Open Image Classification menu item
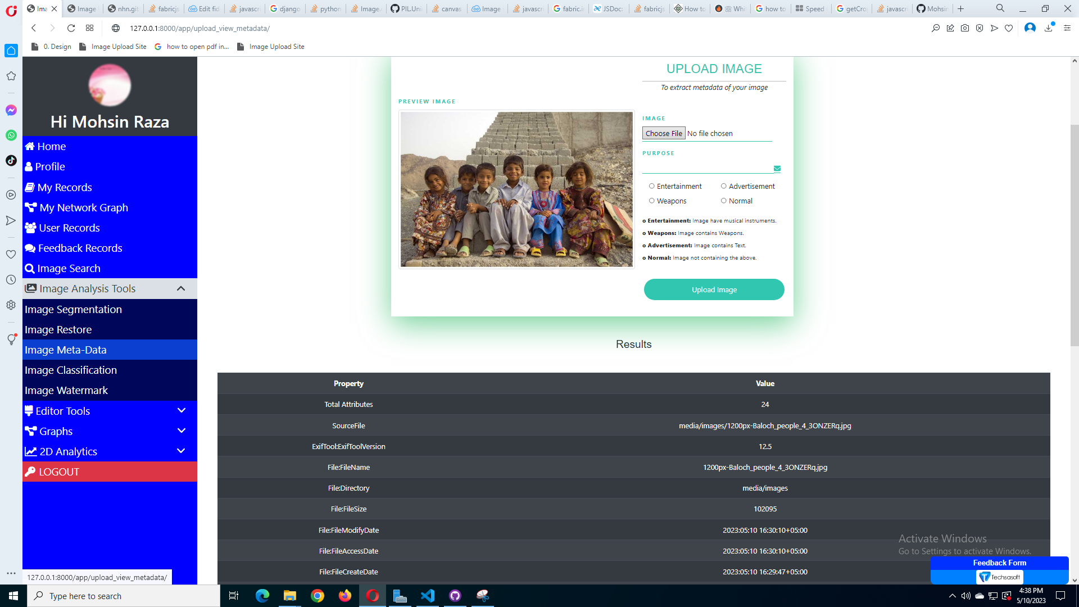Viewport: 1079px width, 607px height. [71, 370]
